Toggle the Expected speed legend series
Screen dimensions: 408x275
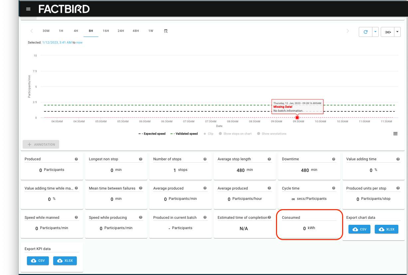coord(152,134)
